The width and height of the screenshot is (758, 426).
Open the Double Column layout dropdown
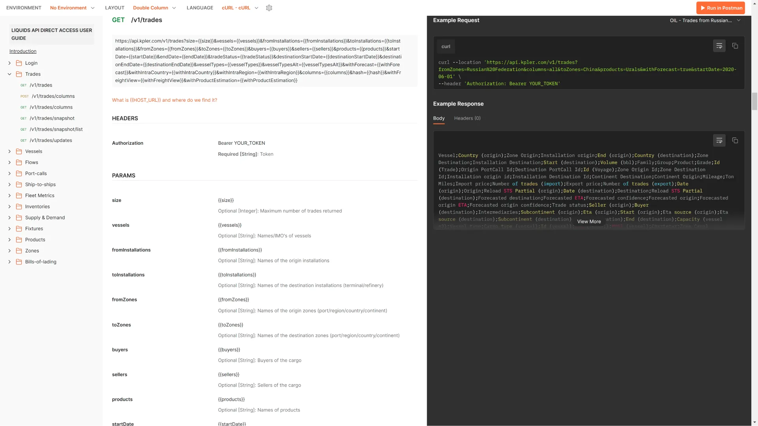pyautogui.click(x=154, y=8)
